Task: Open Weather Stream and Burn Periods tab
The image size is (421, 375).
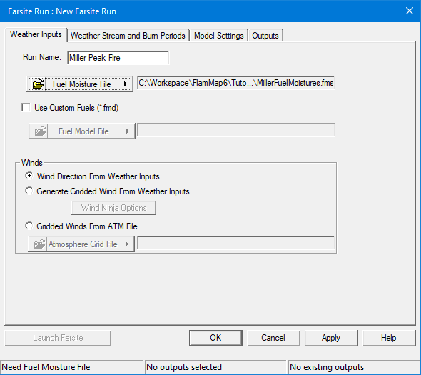Action: point(128,36)
